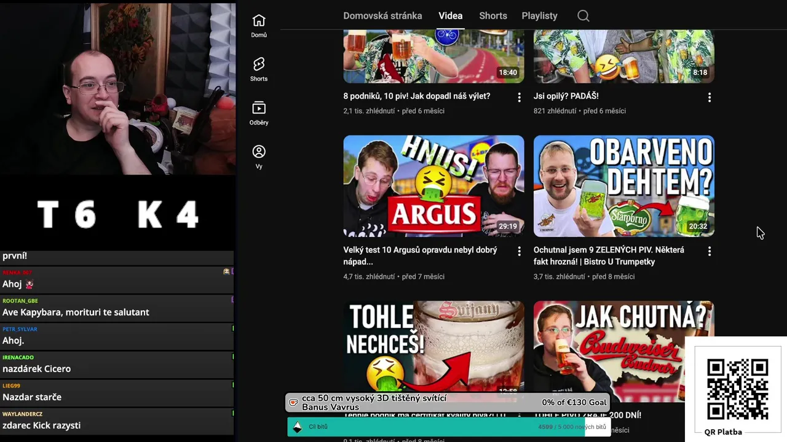Viewport: 787px width, 442px height.
Task: Switch to Domovská stránka tab
Action: coord(382,16)
